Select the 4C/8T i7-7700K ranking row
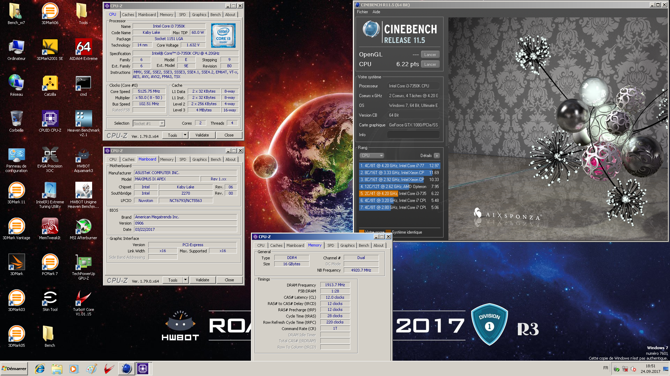This screenshot has width=670, height=376. (x=400, y=166)
